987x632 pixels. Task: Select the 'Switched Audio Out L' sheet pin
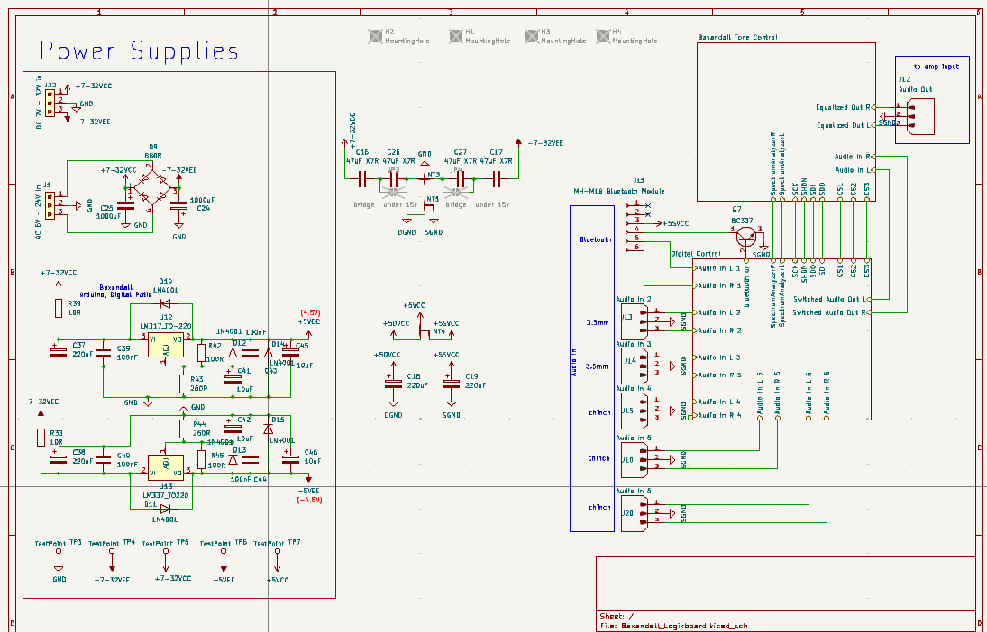tap(833, 299)
